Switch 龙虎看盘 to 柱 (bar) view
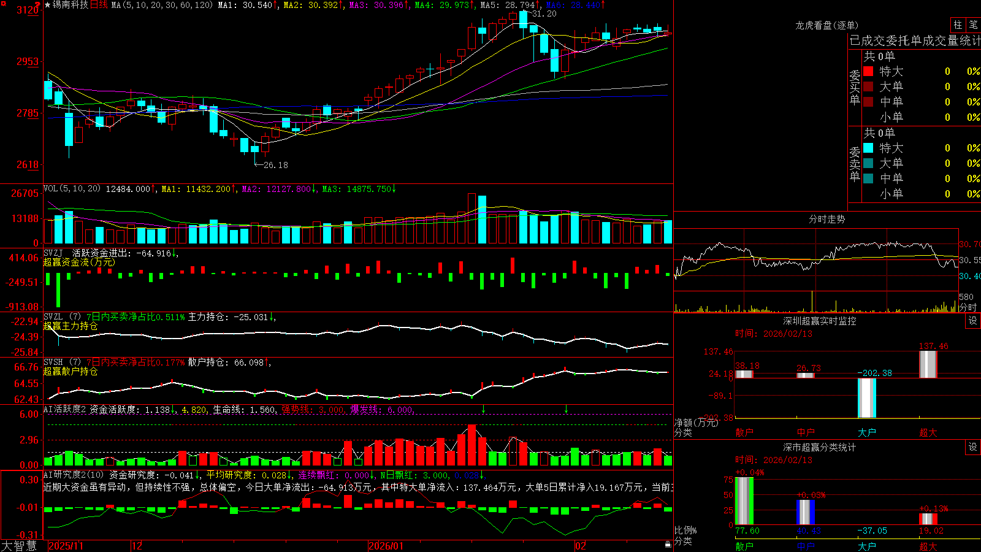 tap(958, 25)
